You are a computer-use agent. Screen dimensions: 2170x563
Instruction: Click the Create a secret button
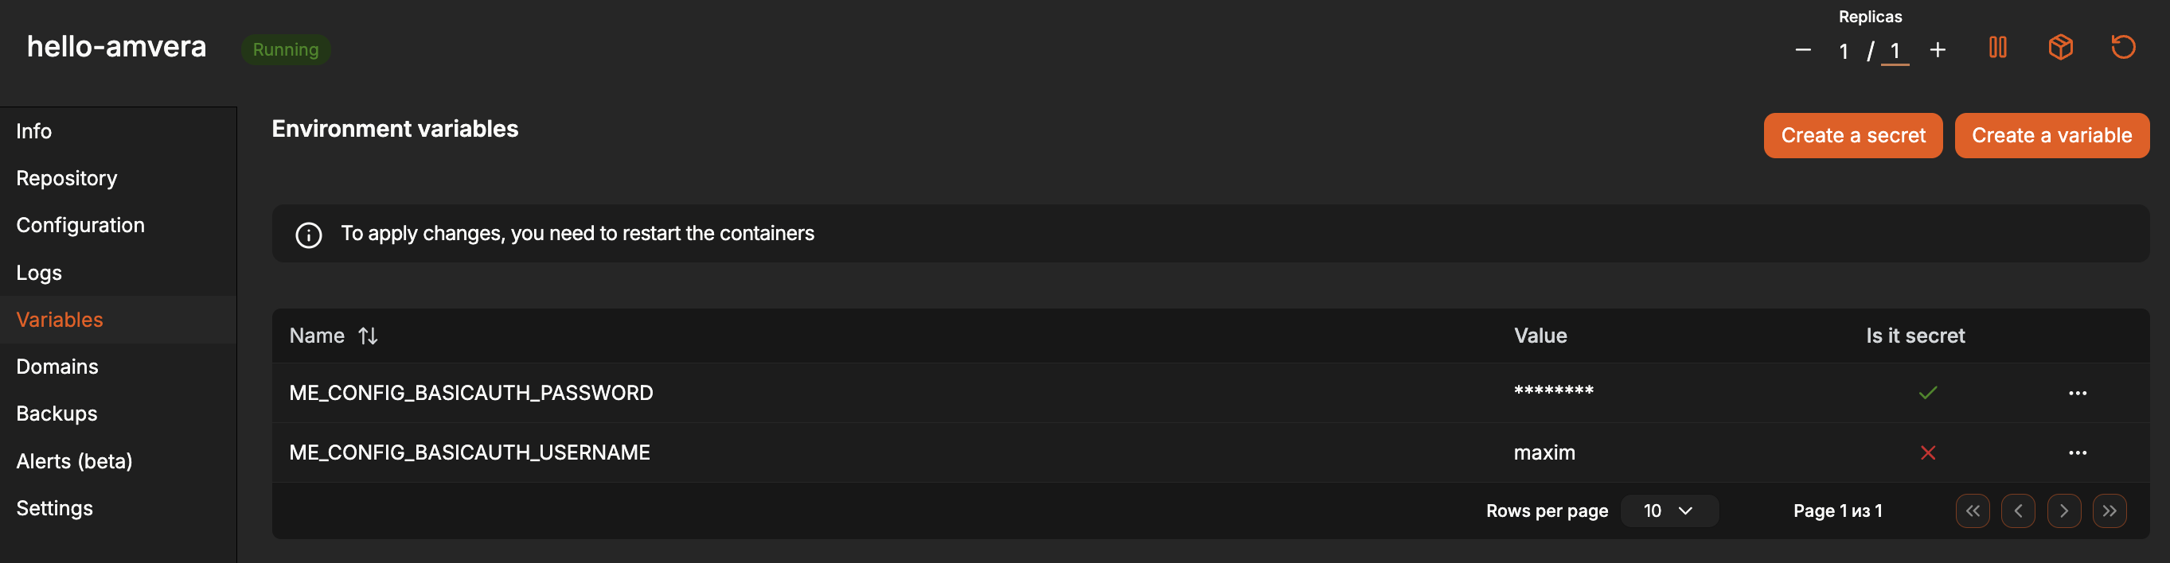tap(1852, 135)
